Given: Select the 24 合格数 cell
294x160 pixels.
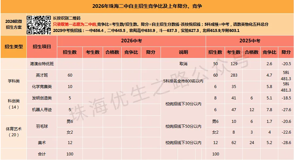Looking at the screenshot, I should [x=251, y=143].
